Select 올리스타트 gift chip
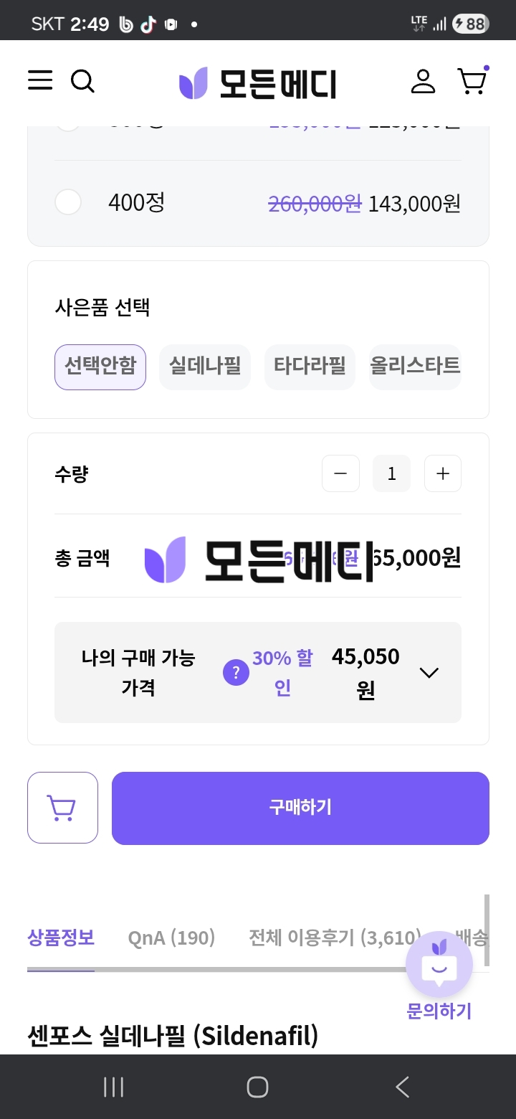Viewport: 516px width, 1119px height. point(415,367)
